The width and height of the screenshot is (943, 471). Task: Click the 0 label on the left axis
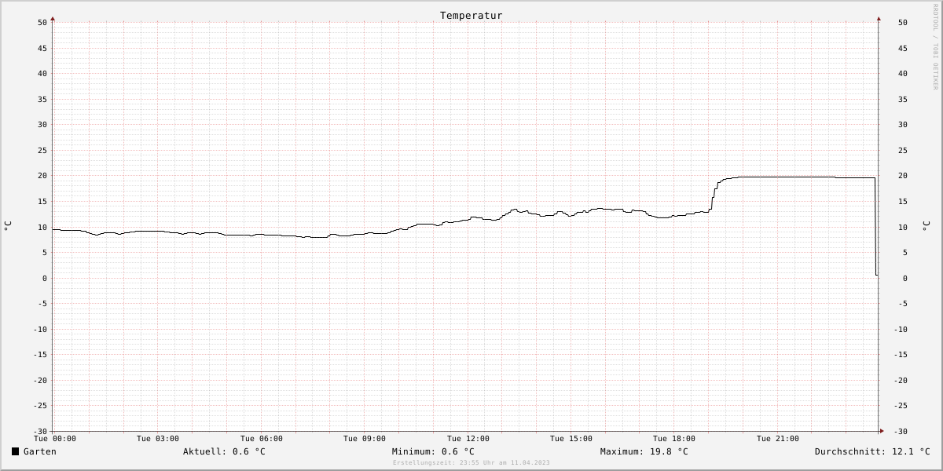45,278
